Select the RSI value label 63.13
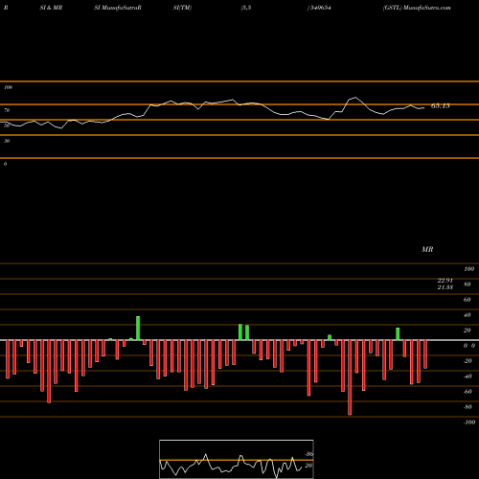The width and height of the screenshot is (479, 479). coord(441,106)
